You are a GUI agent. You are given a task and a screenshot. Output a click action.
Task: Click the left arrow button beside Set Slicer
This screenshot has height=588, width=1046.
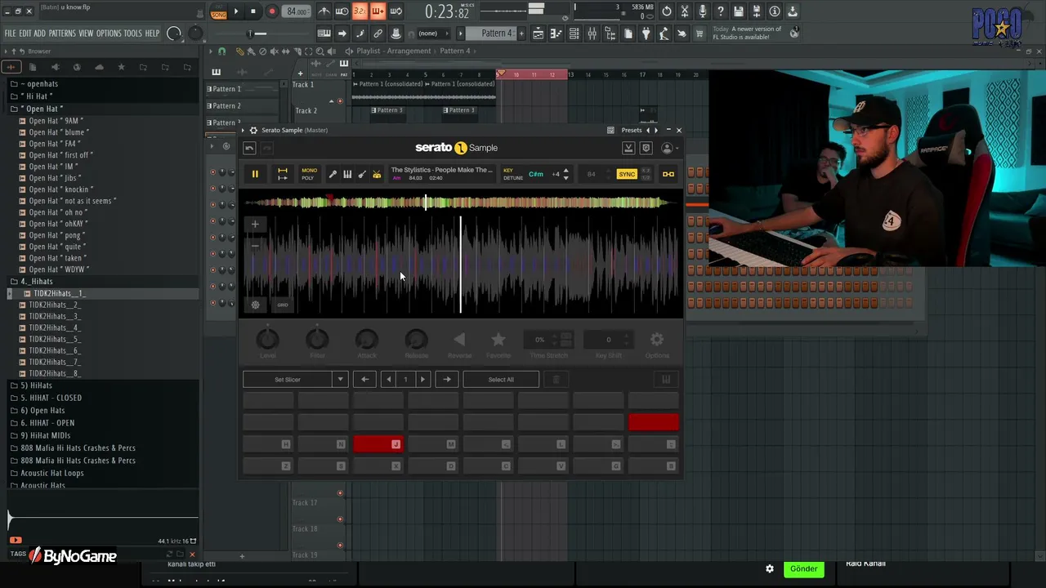tap(364, 379)
